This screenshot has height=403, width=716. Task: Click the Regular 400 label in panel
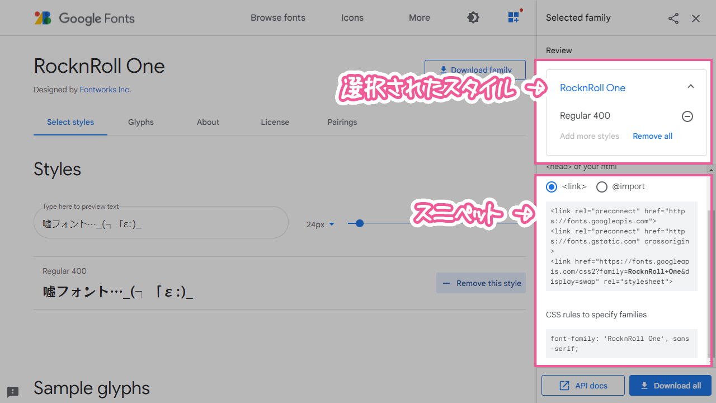[x=585, y=116]
